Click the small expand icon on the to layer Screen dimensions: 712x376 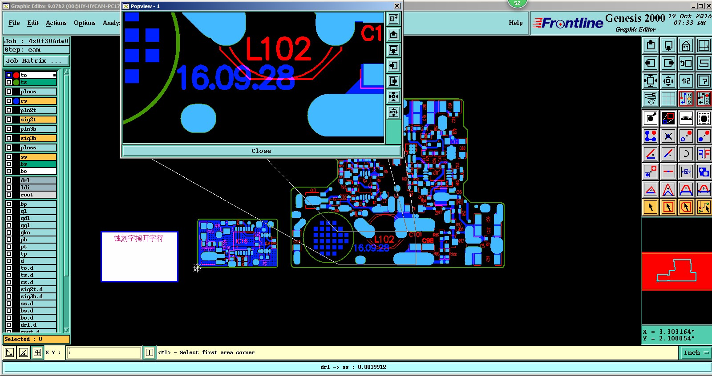click(x=54, y=75)
